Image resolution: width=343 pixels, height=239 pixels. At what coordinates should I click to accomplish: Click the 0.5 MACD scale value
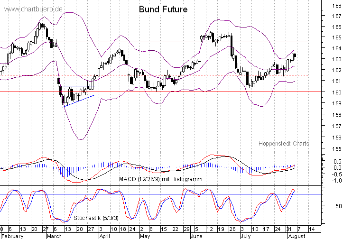click(x=337, y=162)
